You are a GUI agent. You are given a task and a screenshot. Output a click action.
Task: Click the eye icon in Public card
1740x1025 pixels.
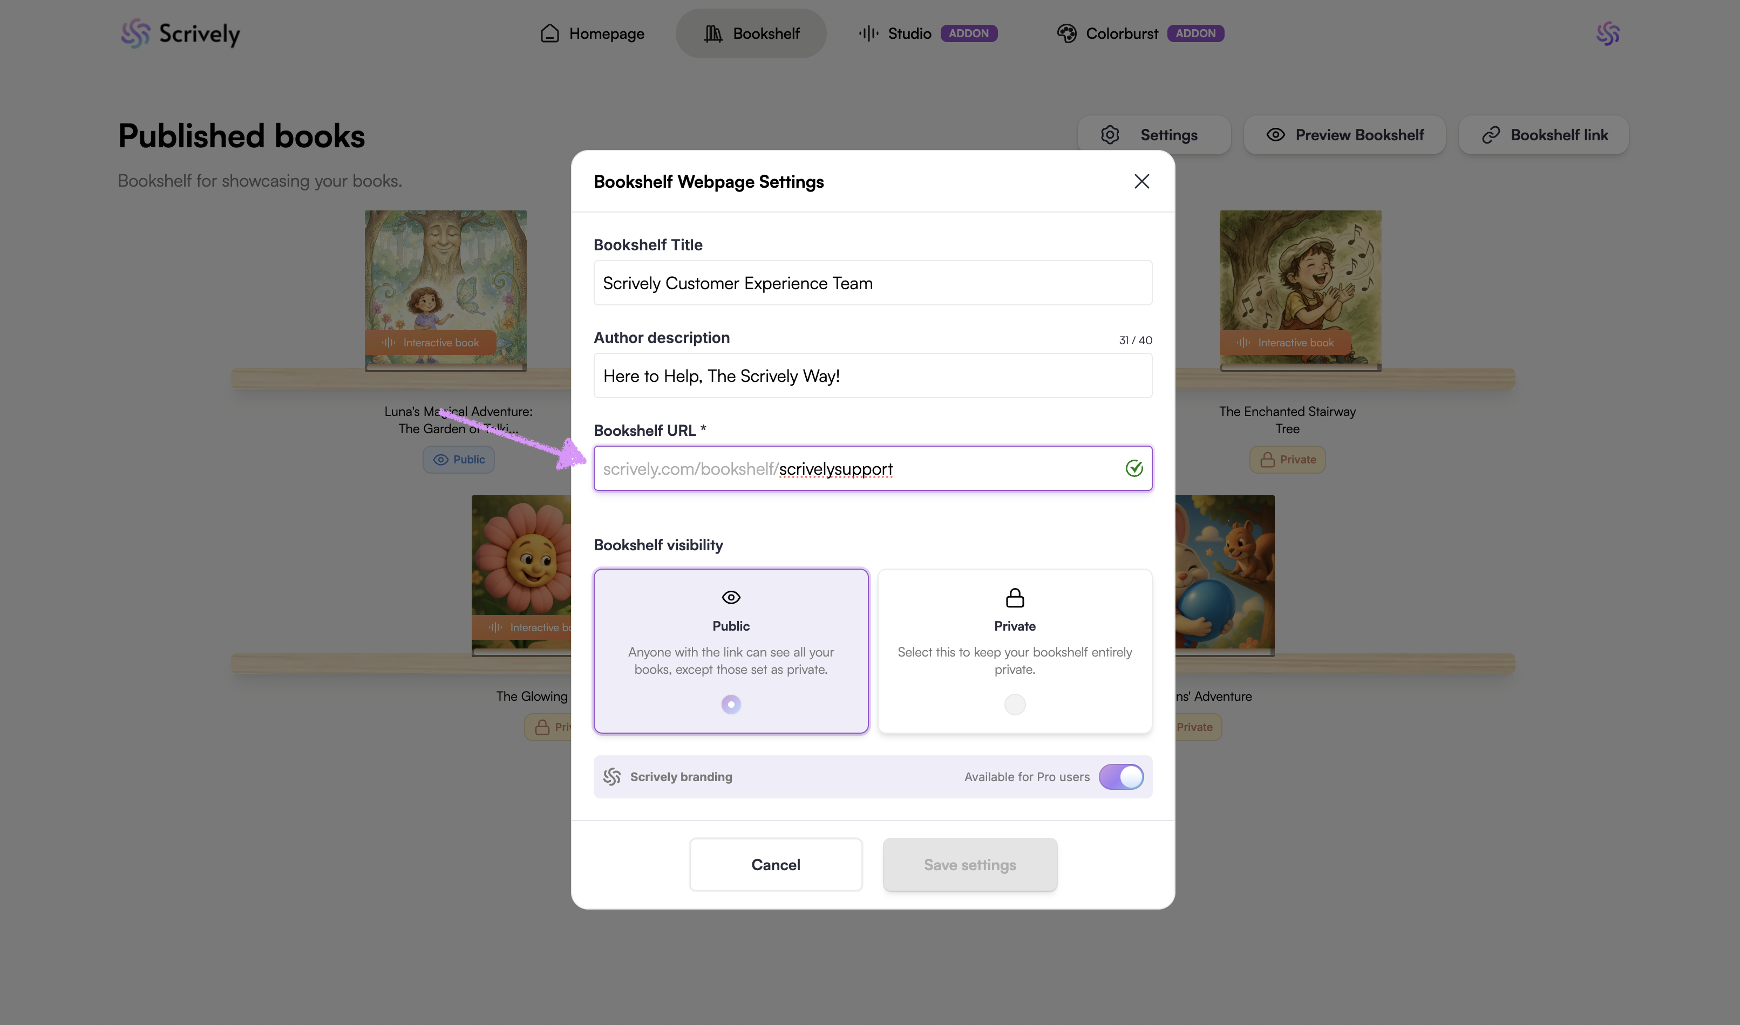[x=730, y=597]
